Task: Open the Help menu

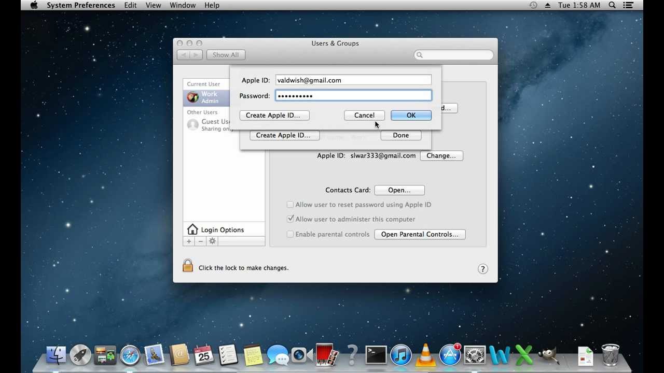Action: 212,5
